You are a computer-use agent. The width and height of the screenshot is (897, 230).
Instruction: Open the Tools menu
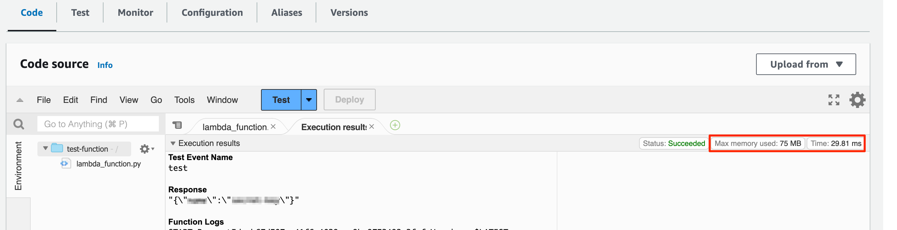click(184, 100)
